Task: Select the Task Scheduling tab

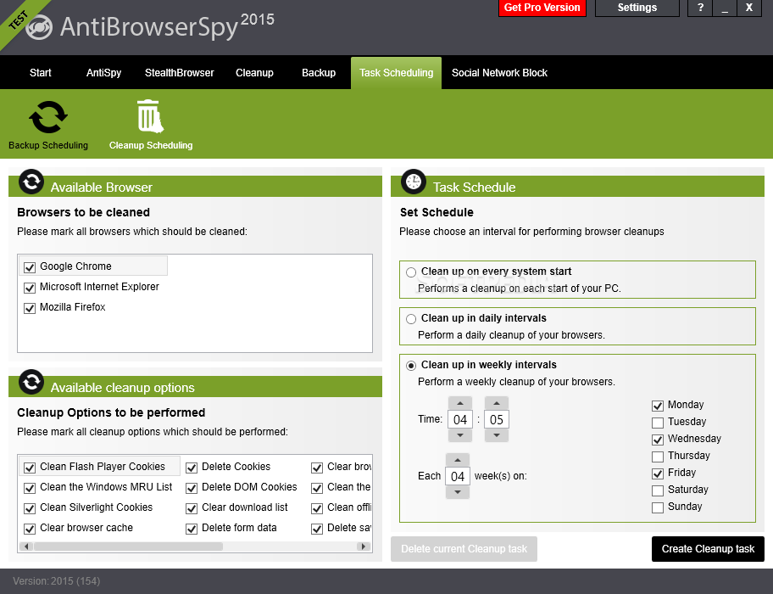Action: (x=397, y=72)
